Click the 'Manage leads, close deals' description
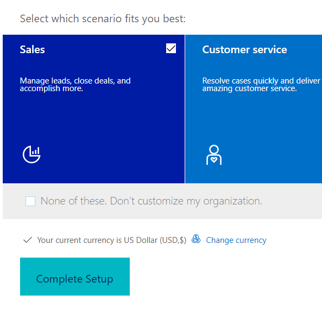The width and height of the screenshot is (322, 314). coord(75,85)
